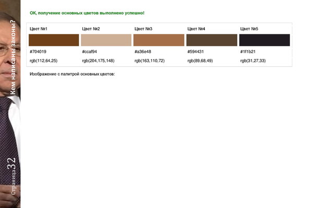Click the rgb(163,110,72) value

coord(150,60)
